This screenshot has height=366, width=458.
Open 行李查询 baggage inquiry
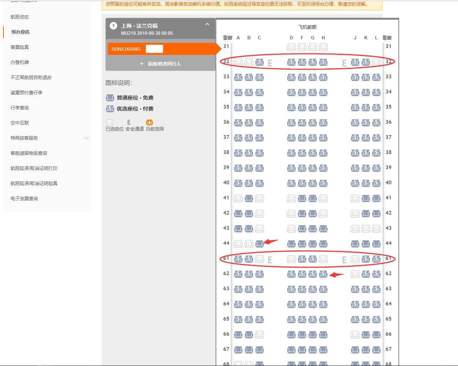click(x=20, y=108)
